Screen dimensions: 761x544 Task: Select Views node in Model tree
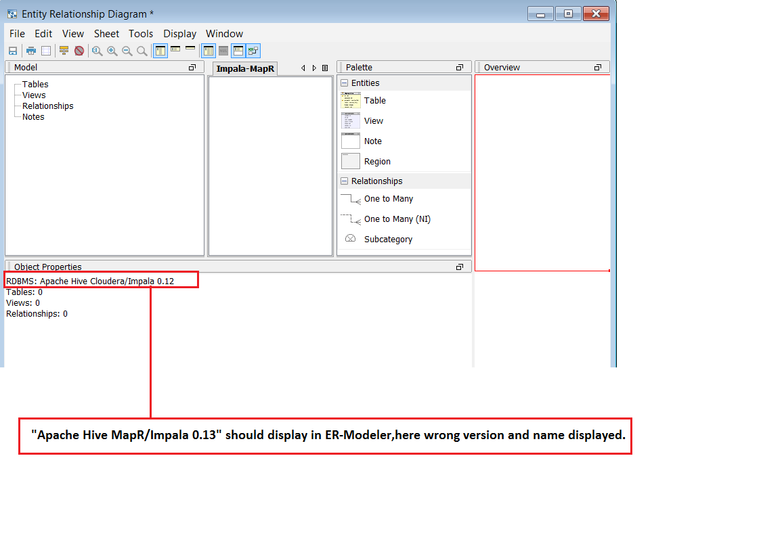click(x=34, y=95)
